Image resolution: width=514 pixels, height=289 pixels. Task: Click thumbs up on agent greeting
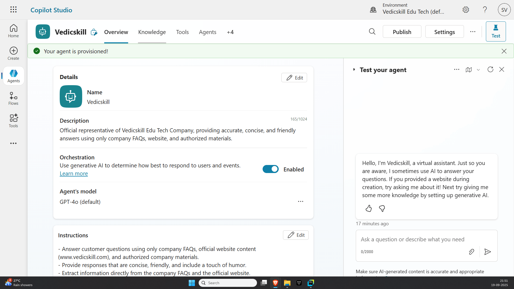369,208
